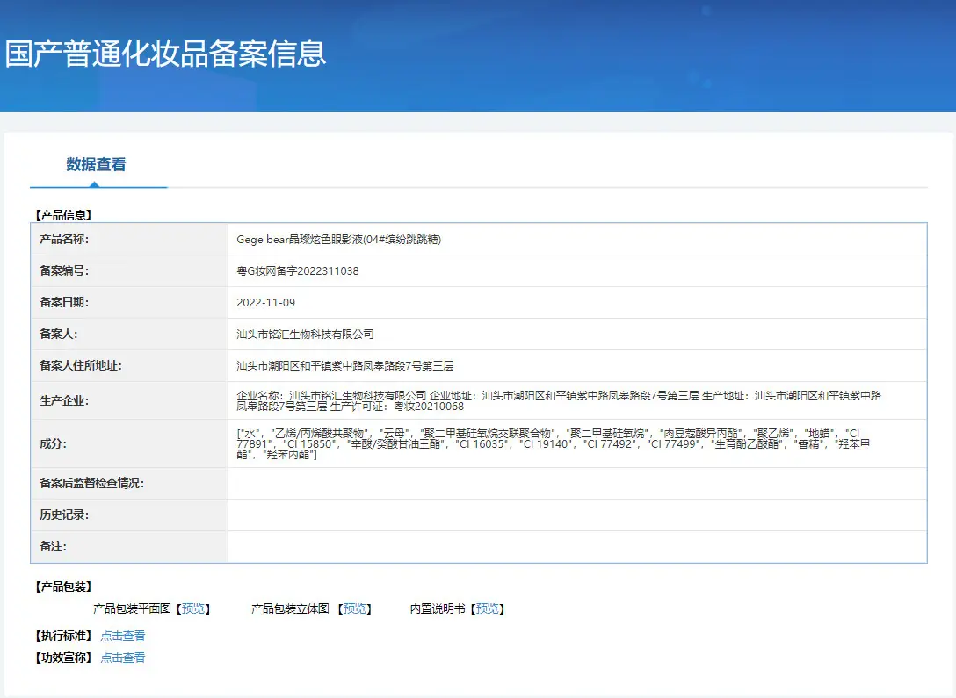Click the empty 历史记录 value cell
Viewport: 956px width, 698px height.
pos(576,515)
